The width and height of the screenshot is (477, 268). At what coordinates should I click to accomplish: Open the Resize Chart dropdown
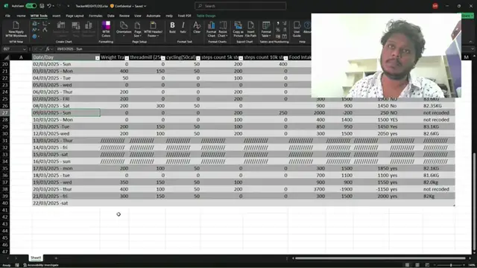(x=223, y=29)
